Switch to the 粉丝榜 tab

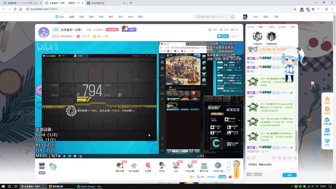pyautogui.click(x=282, y=27)
